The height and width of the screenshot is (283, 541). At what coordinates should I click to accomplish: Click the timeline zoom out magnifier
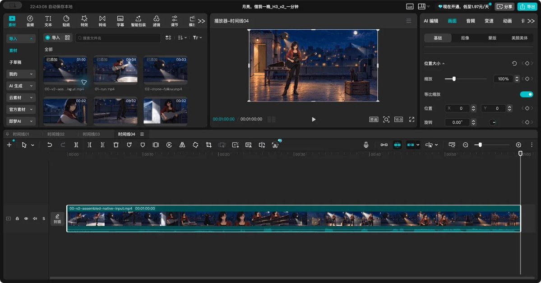(466, 145)
